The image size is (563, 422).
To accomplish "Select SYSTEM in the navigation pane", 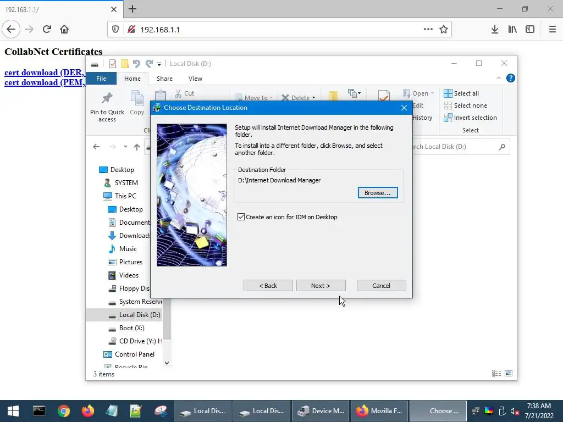I will tap(126, 182).
